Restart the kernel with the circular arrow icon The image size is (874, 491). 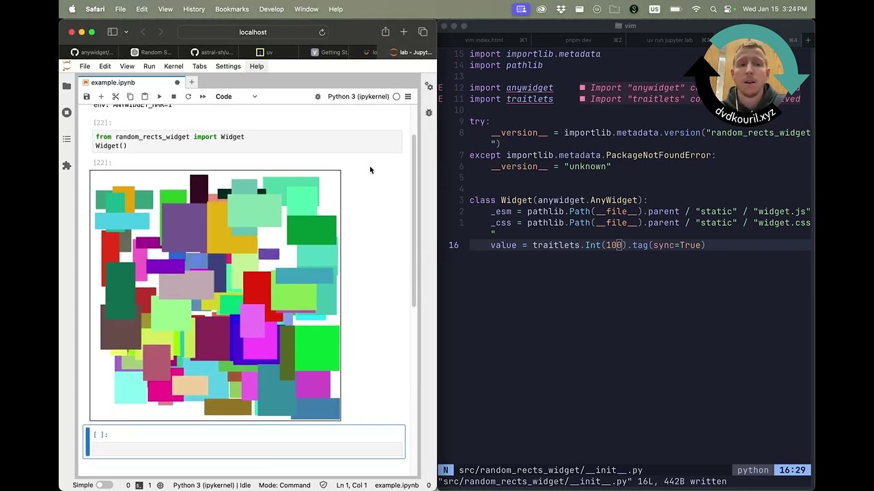(x=188, y=97)
